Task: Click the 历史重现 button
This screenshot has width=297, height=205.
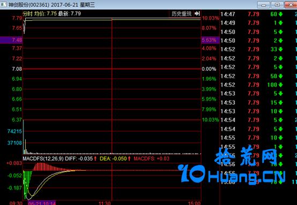Action: [x=181, y=13]
